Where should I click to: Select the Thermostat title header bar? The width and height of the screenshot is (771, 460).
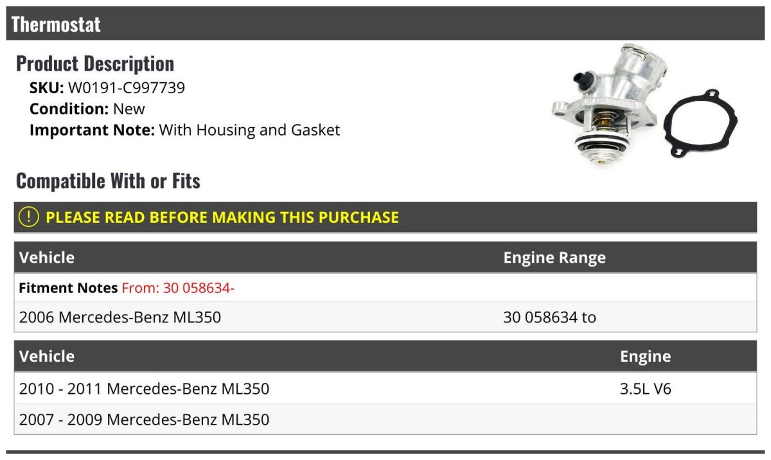385,24
